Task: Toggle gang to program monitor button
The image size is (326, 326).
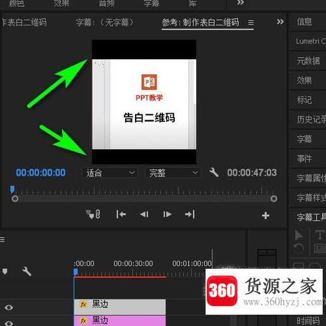Action: point(93,214)
